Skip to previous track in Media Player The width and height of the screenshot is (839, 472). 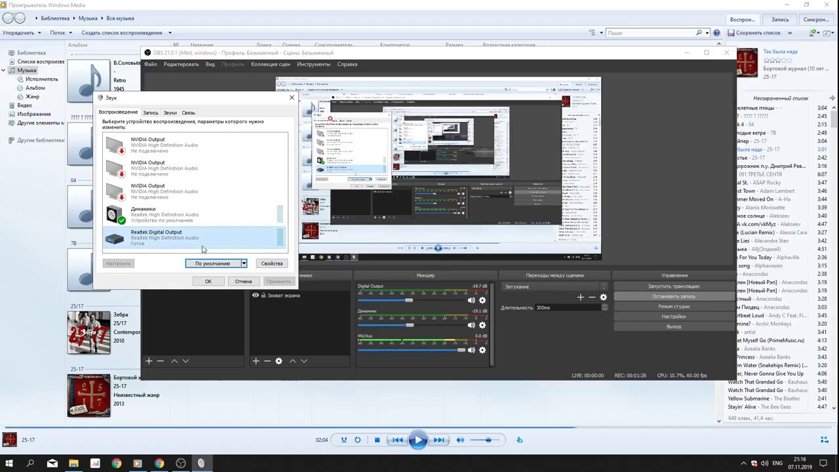tap(397, 440)
